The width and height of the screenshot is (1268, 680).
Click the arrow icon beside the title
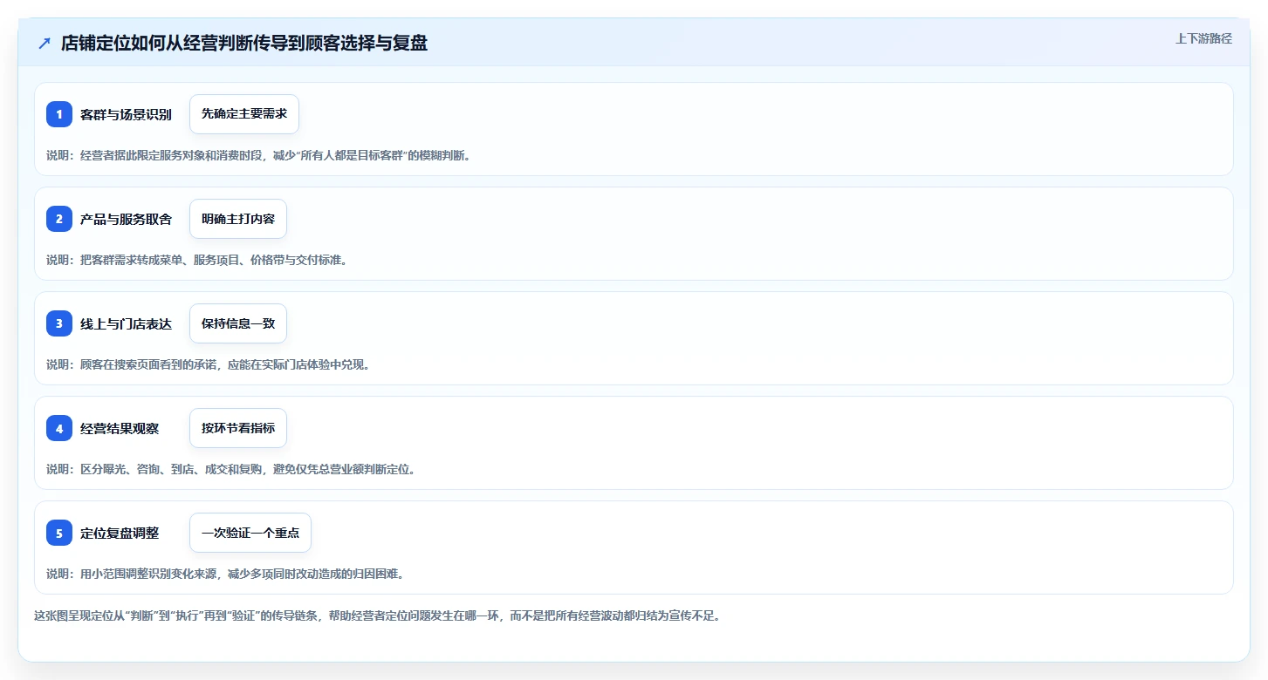45,44
